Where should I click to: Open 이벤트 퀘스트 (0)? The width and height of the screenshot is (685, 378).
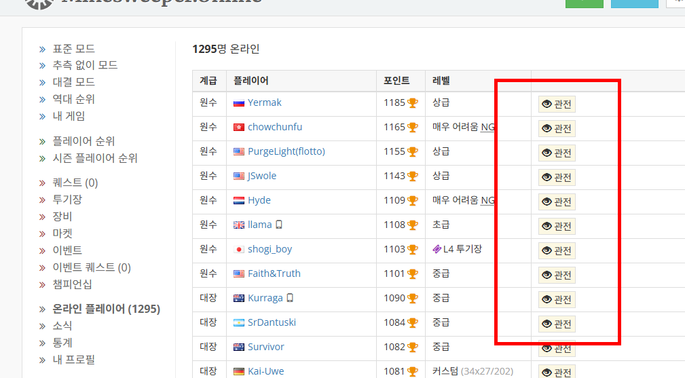click(92, 267)
